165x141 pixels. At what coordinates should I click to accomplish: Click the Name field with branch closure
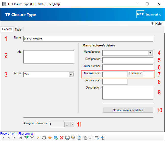(88, 39)
